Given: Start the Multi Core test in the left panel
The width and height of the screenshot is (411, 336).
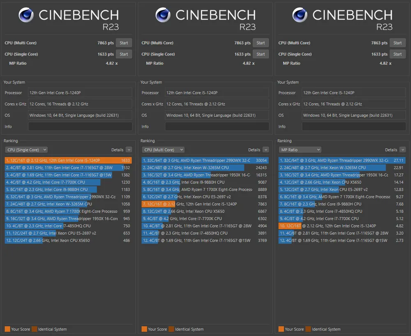Looking at the screenshot, I should pyautogui.click(x=124, y=43).
